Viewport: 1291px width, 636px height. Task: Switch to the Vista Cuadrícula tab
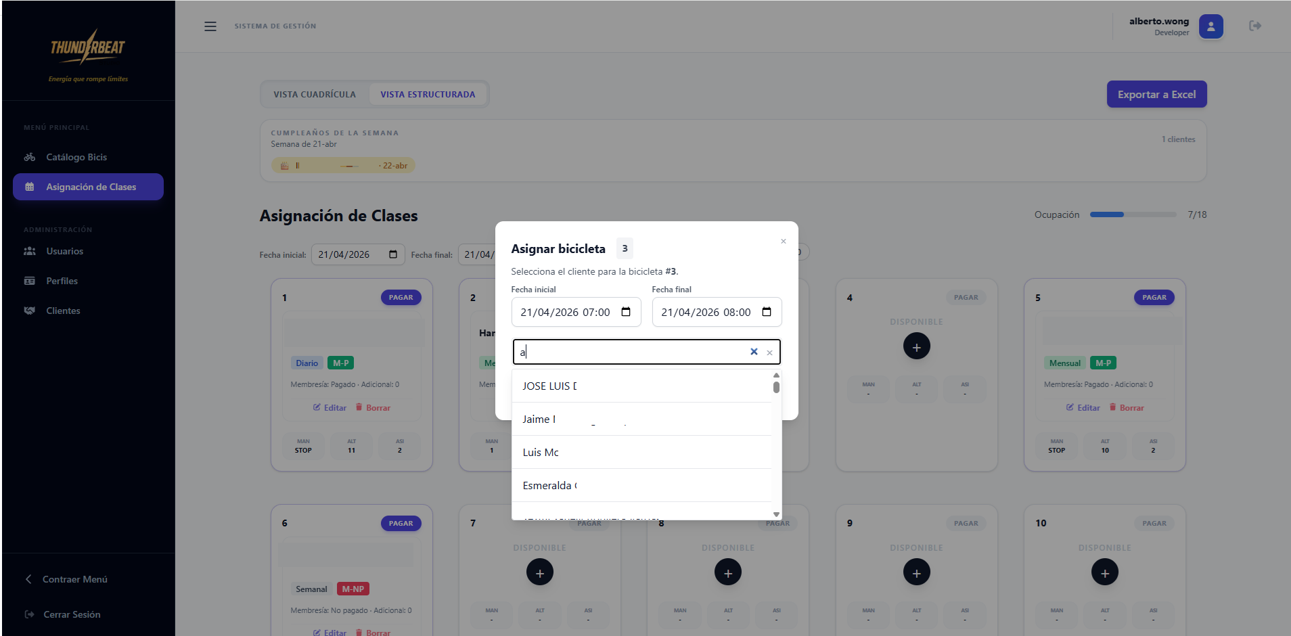[x=315, y=95]
